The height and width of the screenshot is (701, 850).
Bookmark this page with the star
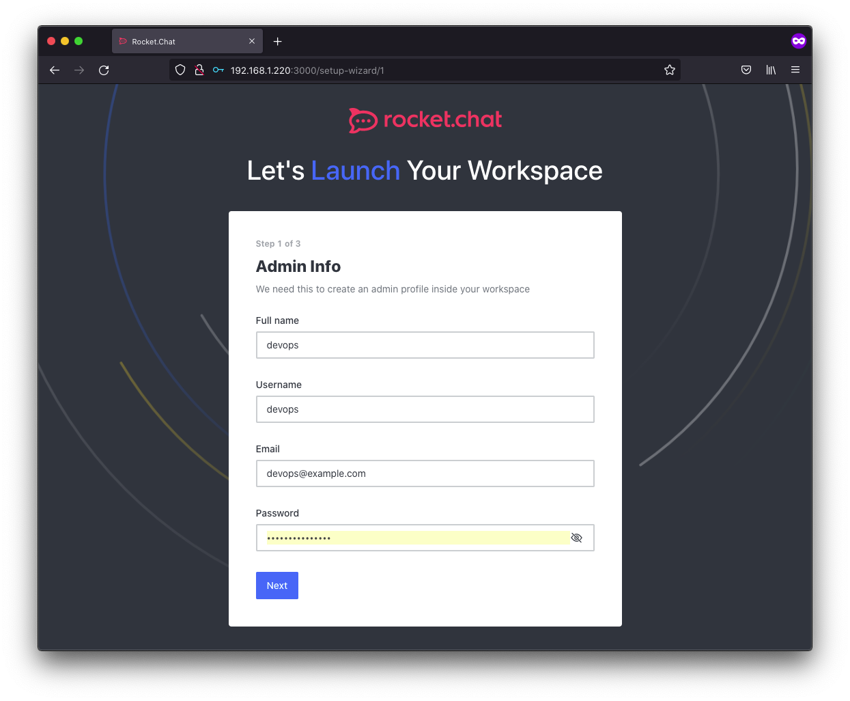(x=669, y=70)
